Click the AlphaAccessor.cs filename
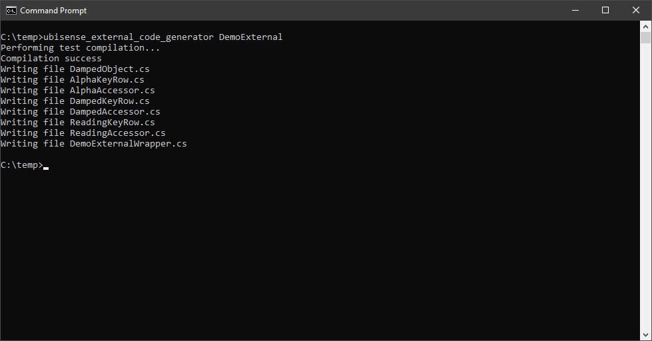Screen dimensions: 652x341 point(113,90)
